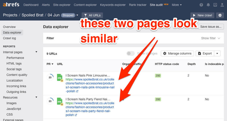
Task: Open Performance report in sidebar
Action: (15, 58)
